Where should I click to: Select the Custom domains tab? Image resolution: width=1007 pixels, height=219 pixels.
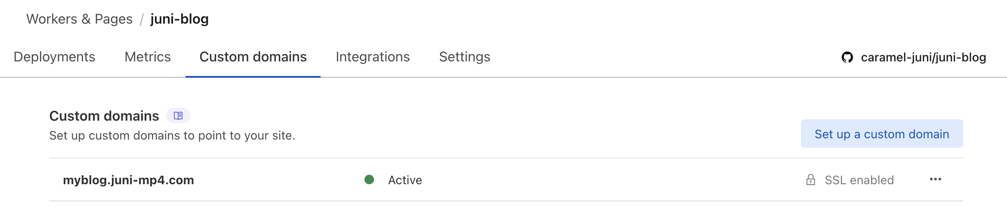pos(253,57)
